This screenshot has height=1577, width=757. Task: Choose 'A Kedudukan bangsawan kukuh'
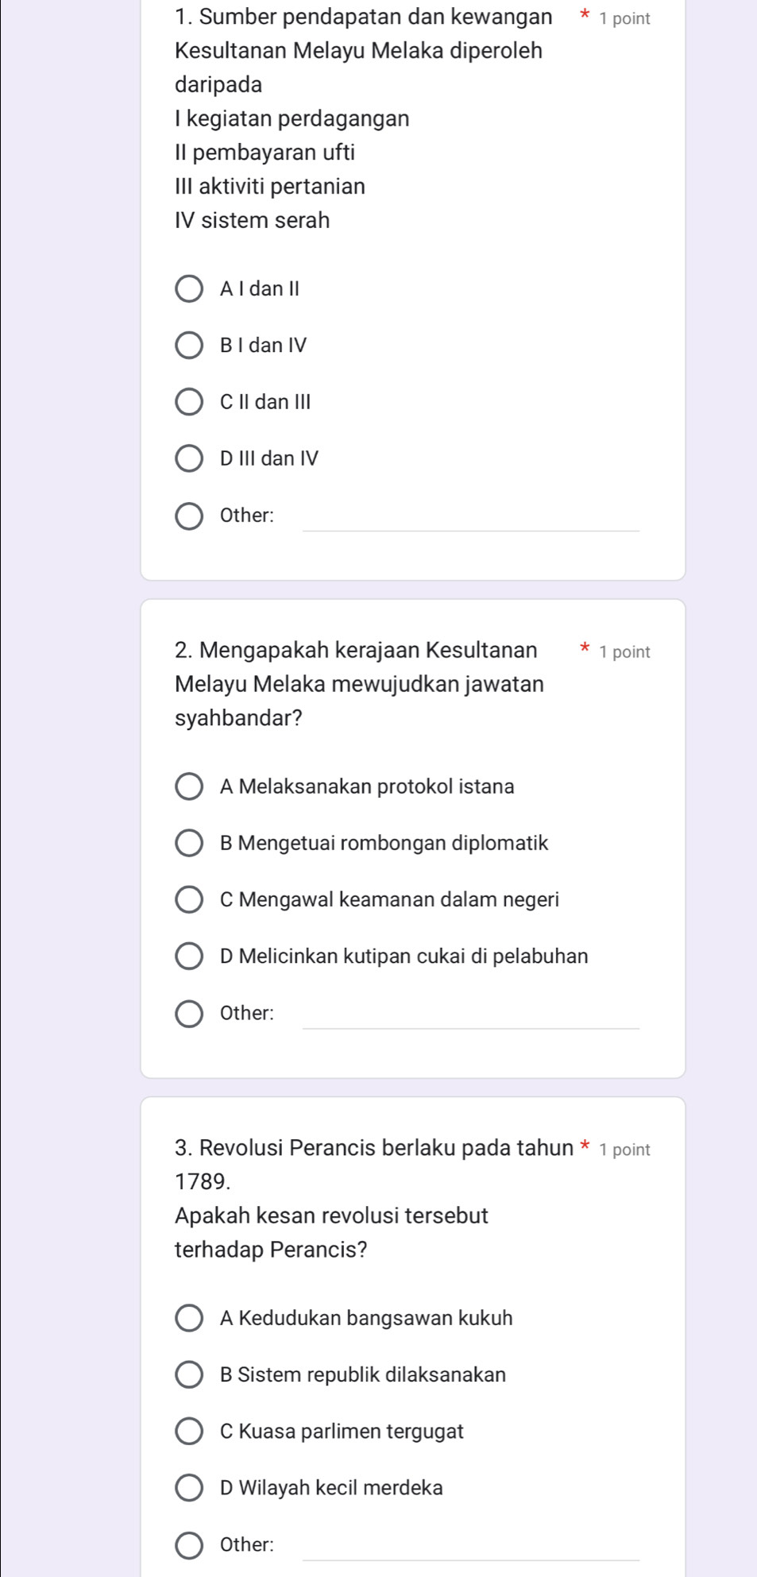189,1319
